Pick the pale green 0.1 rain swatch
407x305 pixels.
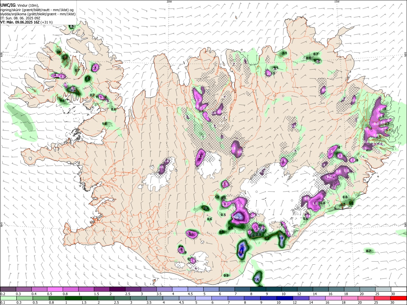coord(8,298)
